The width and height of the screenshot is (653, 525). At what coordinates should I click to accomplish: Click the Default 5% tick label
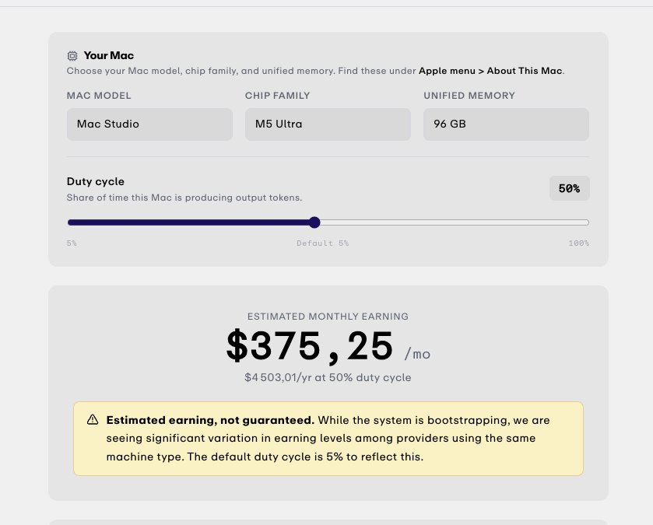point(323,243)
